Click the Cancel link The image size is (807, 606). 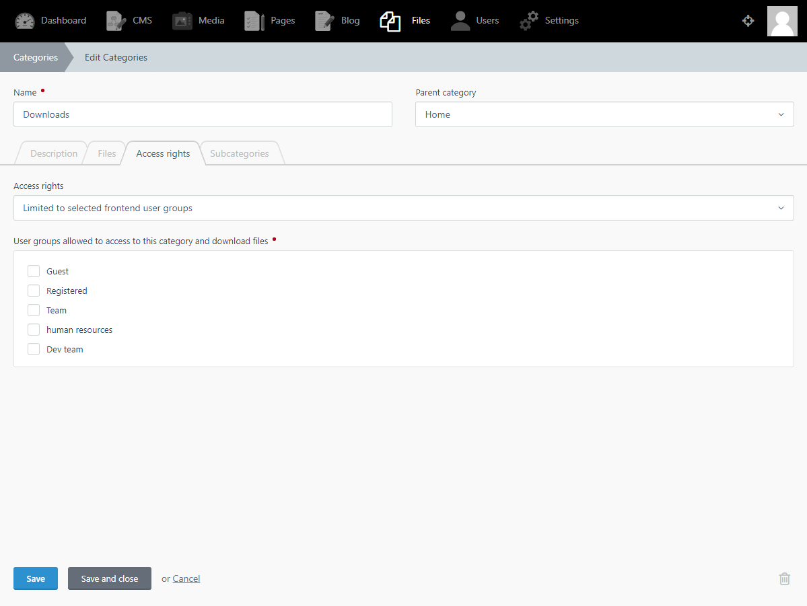click(186, 578)
